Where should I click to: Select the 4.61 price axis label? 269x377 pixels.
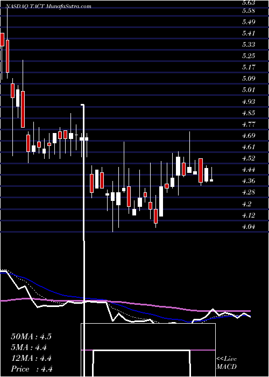point(249,147)
